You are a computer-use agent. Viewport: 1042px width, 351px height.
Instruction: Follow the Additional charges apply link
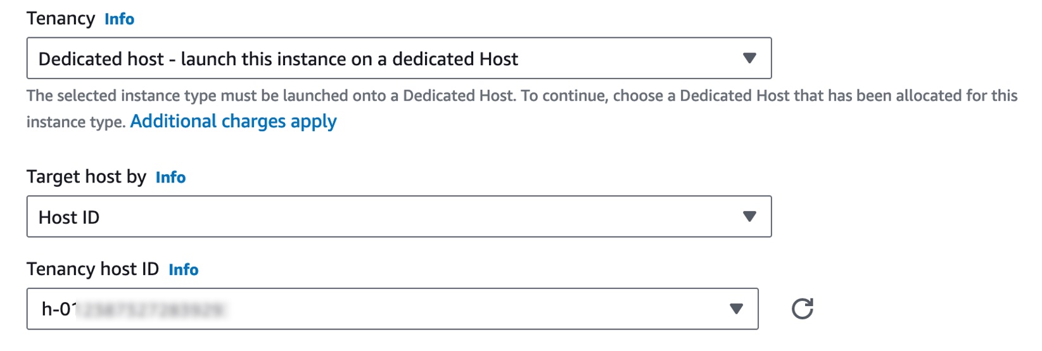233,121
